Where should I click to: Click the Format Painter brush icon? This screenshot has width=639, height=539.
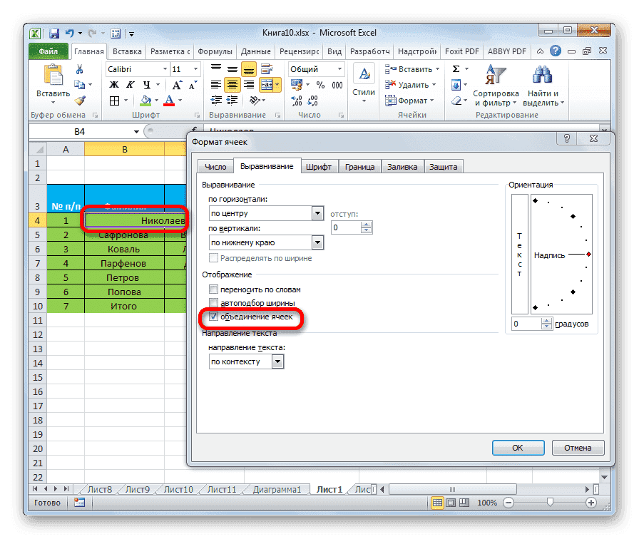pos(78,101)
